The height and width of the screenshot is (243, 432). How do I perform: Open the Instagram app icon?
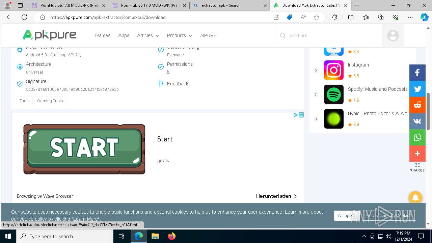(334, 70)
